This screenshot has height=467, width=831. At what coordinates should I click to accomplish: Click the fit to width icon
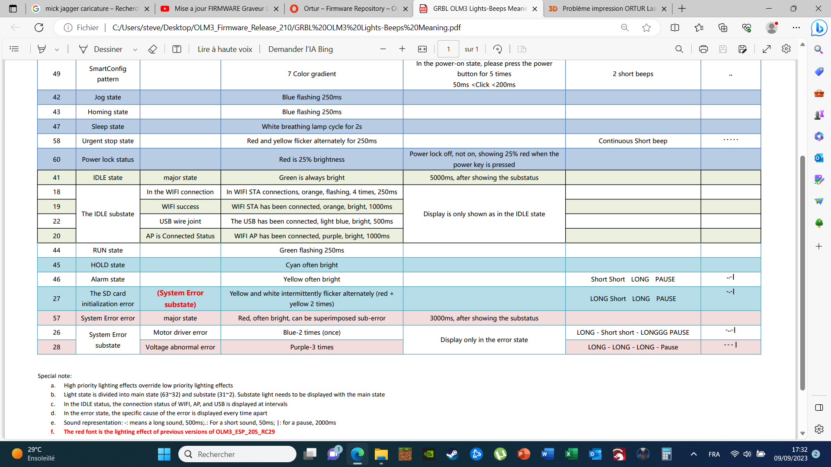[x=422, y=49]
